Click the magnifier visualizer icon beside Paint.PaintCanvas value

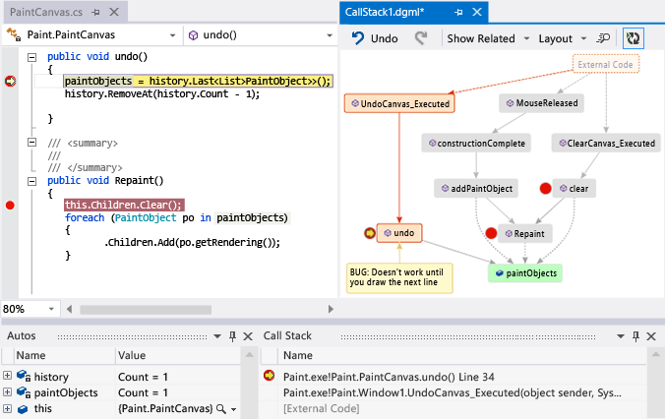click(x=222, y=408)
